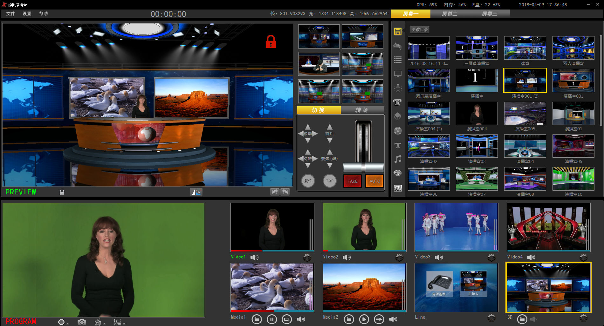This screenshot has height=326, width=604.
Task: Click the yellow save icon in sidebar
Action: [x=398, y=31]
